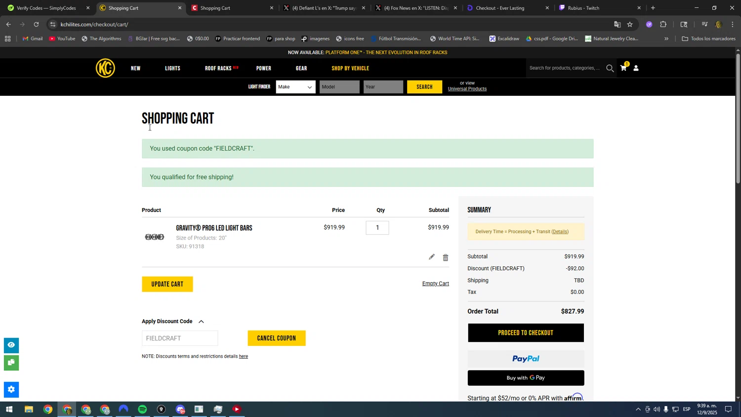Open the blue settings gear widget
Viewport: 741px width, 417px height.
tap(11, 389)
